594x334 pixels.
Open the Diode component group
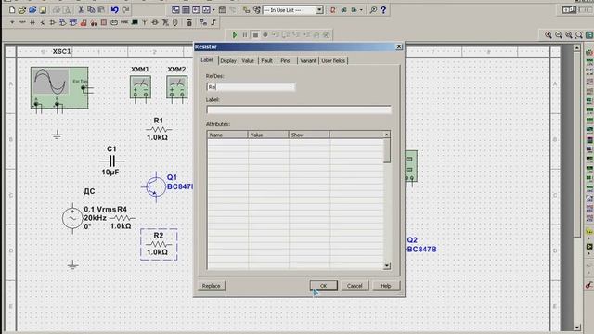coord(32,22)
